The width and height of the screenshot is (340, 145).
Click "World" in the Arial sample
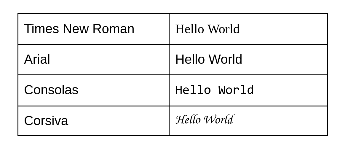(x=225, y=59)
